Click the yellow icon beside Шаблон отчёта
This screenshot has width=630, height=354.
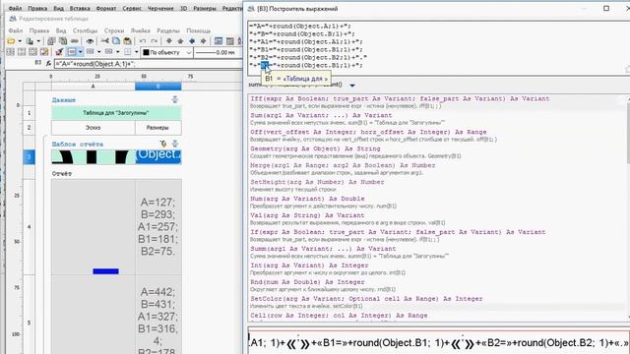(163, 144)
